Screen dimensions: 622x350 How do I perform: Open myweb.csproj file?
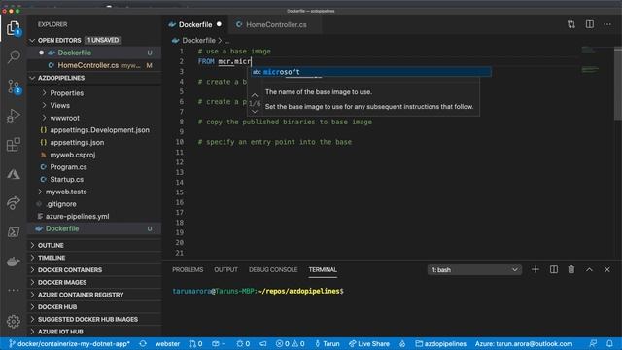(94, 155)
